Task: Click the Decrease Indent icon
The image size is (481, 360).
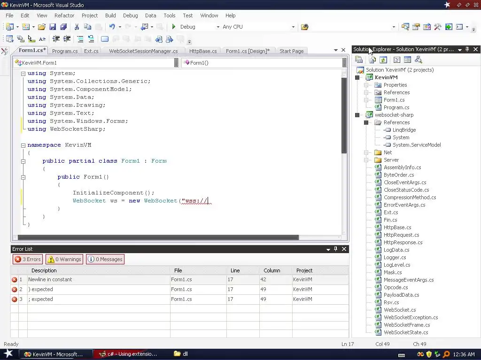Action: (56, 39)
